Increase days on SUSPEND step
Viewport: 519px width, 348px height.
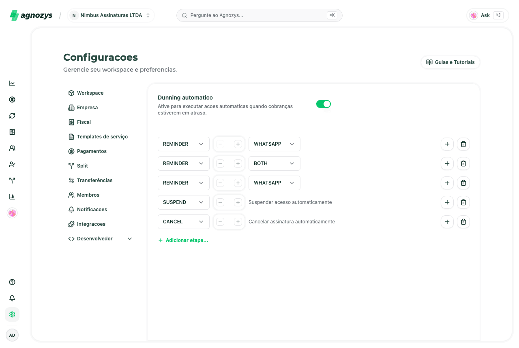click(x=238, y=202)
